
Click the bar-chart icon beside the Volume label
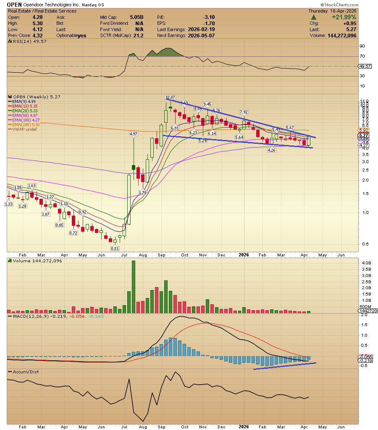click(x=10, y=261)
